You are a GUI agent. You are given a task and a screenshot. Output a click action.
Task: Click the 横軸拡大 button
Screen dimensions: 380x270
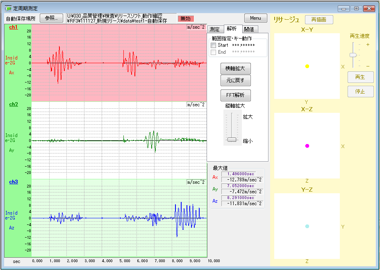click(236, 69)
